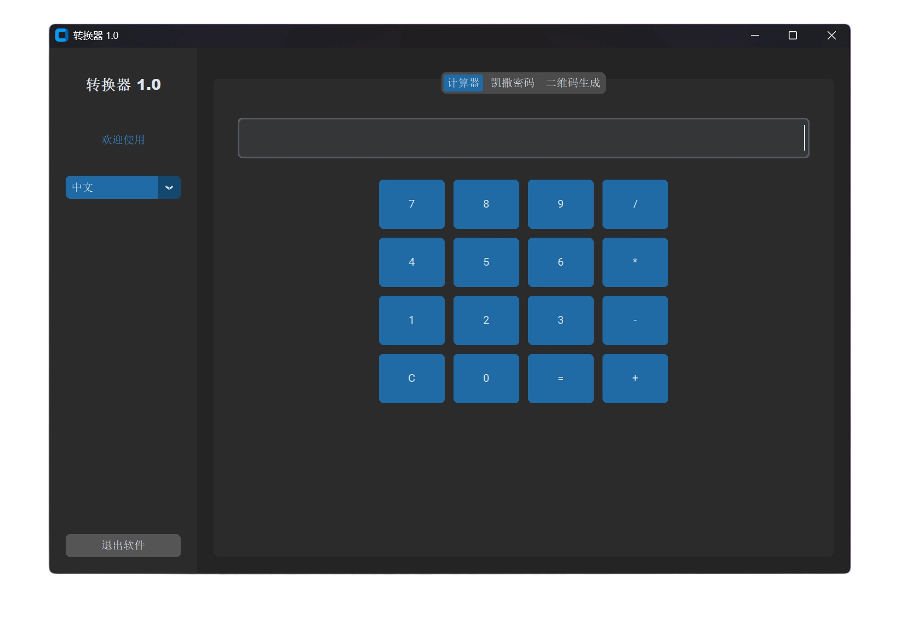Open the 中文 language combo box
This screenshot has height=625, width=901.
click(123, 187)
